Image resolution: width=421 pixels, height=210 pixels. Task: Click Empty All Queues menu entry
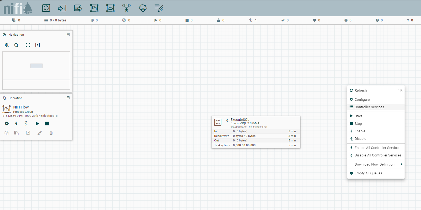pos(368,173)
